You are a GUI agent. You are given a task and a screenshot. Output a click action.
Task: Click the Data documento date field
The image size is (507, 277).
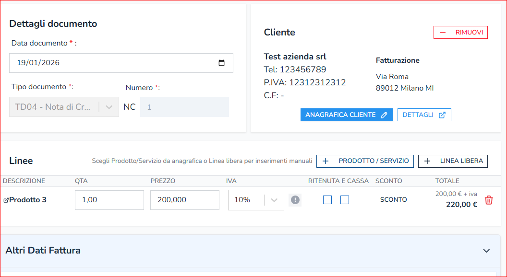pos(110,63)
